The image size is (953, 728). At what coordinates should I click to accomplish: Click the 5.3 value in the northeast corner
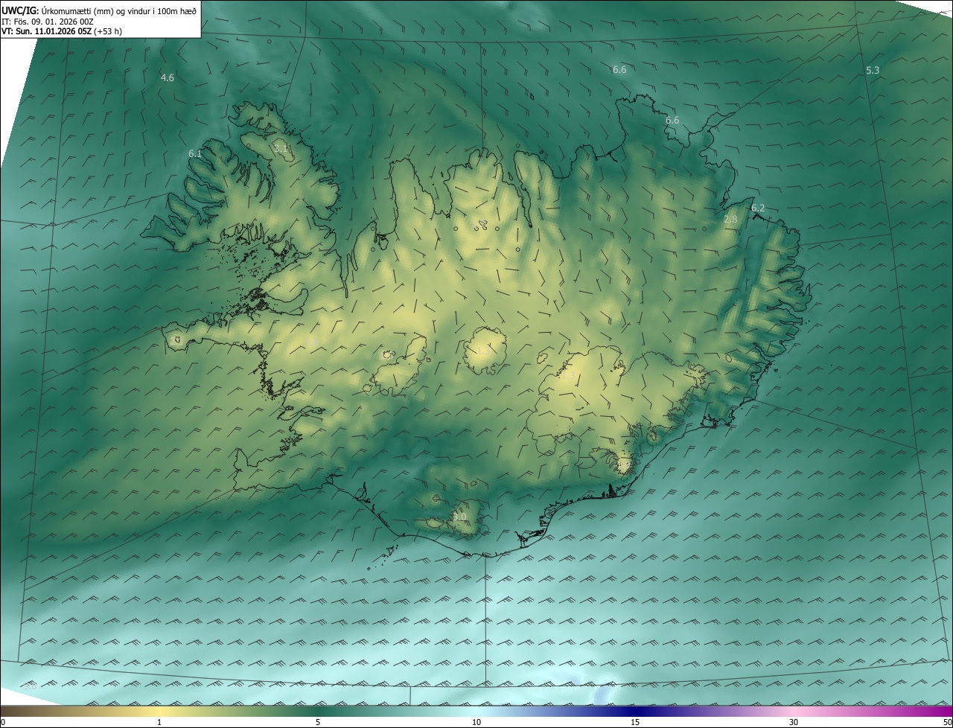(873, 70)
